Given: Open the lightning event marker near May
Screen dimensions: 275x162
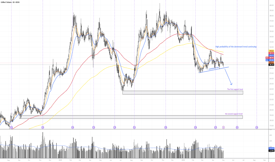Looking at the screenshot, I should [223, 127].
